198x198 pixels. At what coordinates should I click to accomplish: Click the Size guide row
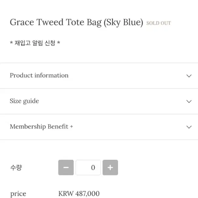coord(99,101)
